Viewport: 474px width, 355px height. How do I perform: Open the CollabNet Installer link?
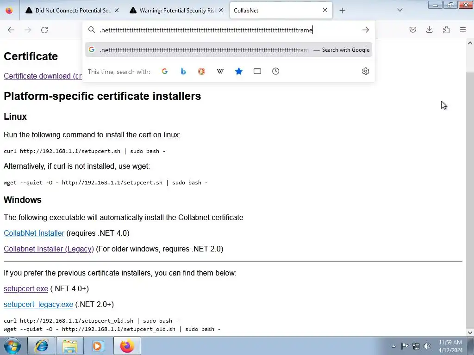click(34, 233)
